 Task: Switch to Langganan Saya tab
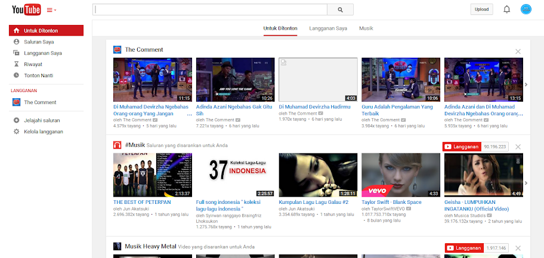[328, 29]
